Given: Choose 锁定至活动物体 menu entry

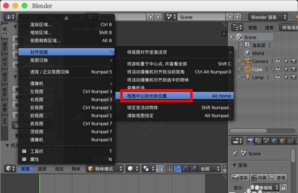Looking at the screenshot, I should [x=175, y=108].
